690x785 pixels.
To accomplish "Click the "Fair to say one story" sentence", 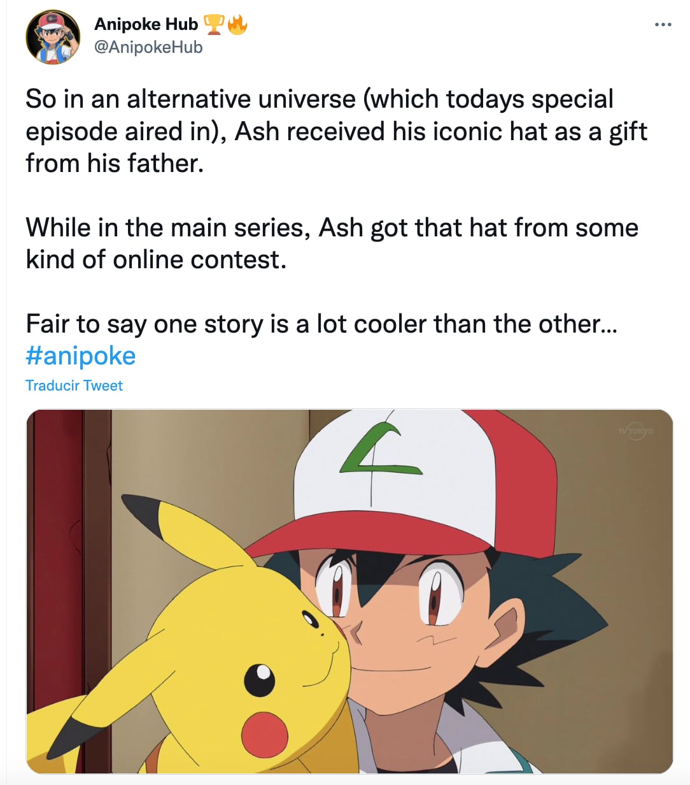I will pos(321,324).
